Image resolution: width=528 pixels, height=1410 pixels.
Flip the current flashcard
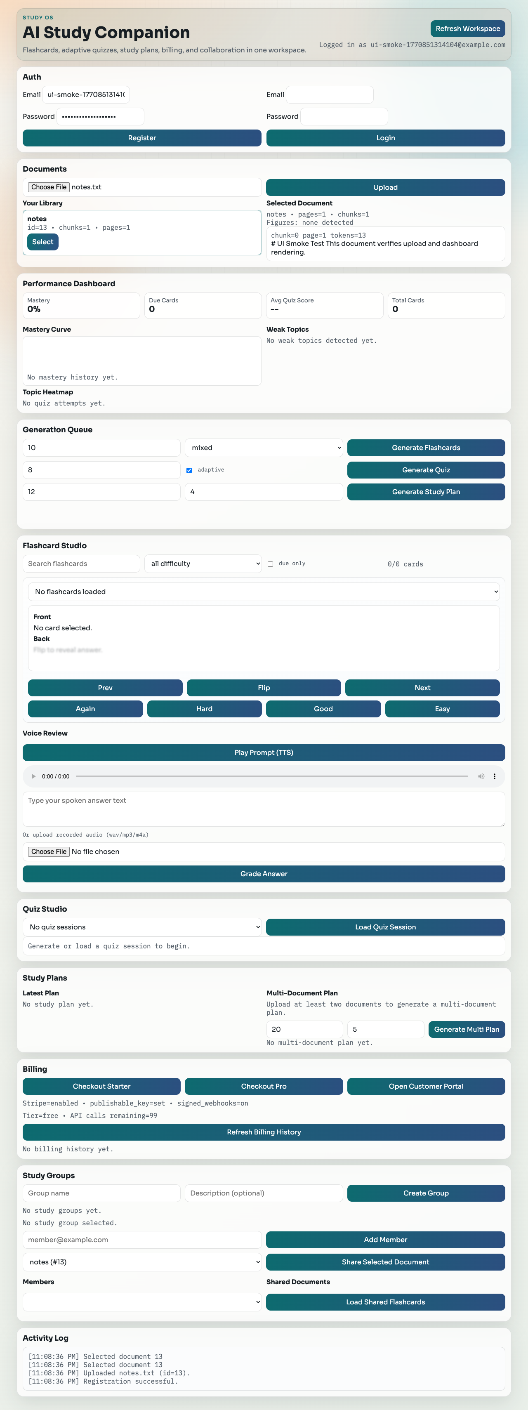pos(264,688)
